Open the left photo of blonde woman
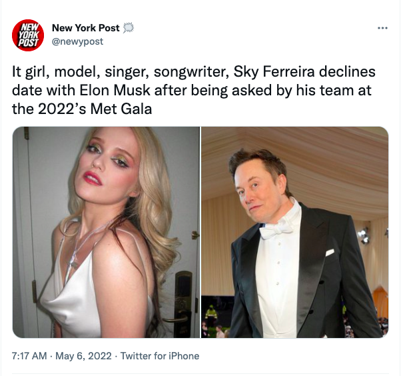This screenshot has height=376, width=401. [x=106, y=232]
